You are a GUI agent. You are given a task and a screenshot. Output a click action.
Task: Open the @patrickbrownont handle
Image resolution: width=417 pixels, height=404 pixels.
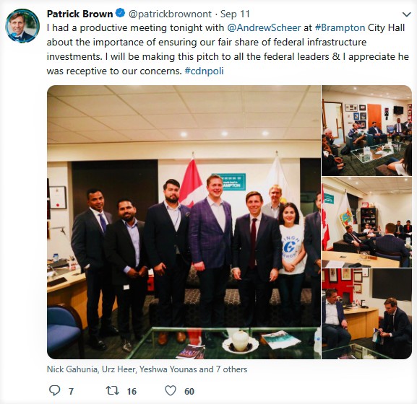pyautogui.click(x=170, y=14)
